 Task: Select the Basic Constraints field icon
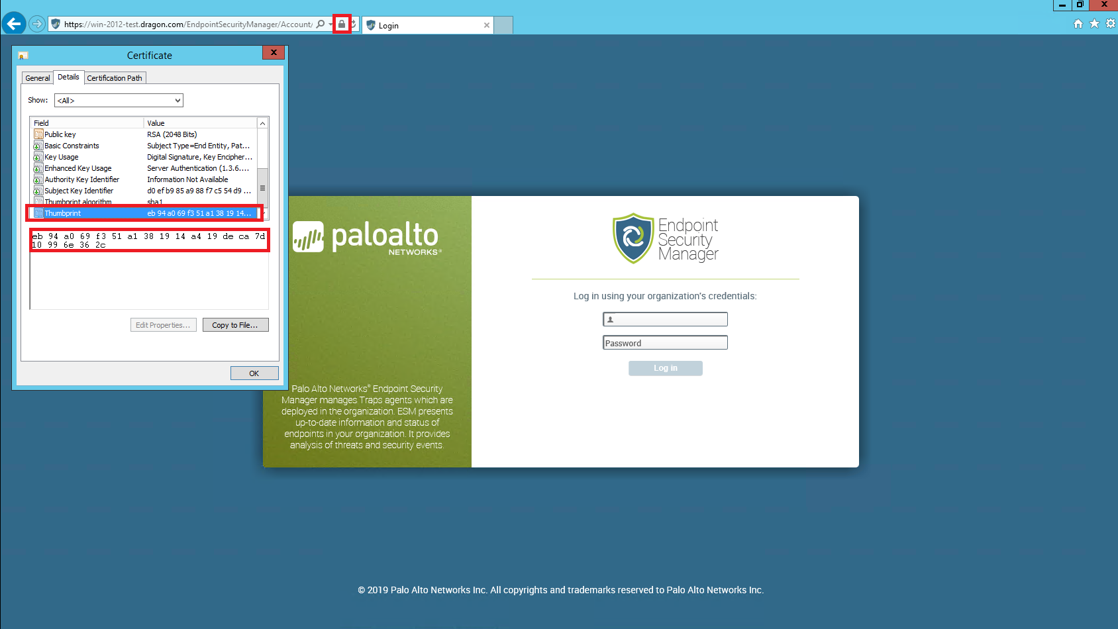[38, 146]
